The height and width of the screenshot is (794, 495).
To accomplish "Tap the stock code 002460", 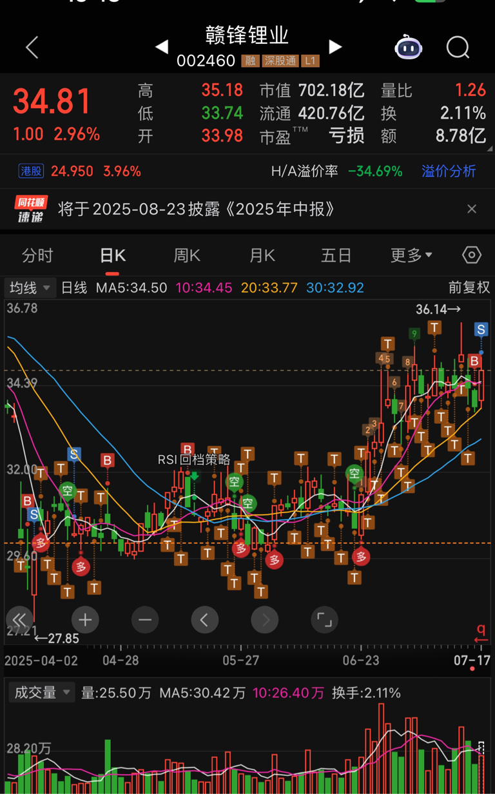I will pyautogui.click(x=206, y=61).
